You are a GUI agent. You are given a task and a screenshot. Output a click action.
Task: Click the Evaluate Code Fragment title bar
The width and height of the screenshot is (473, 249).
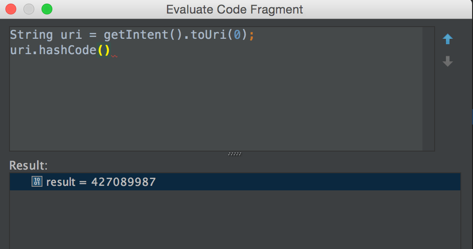point(235,9)
